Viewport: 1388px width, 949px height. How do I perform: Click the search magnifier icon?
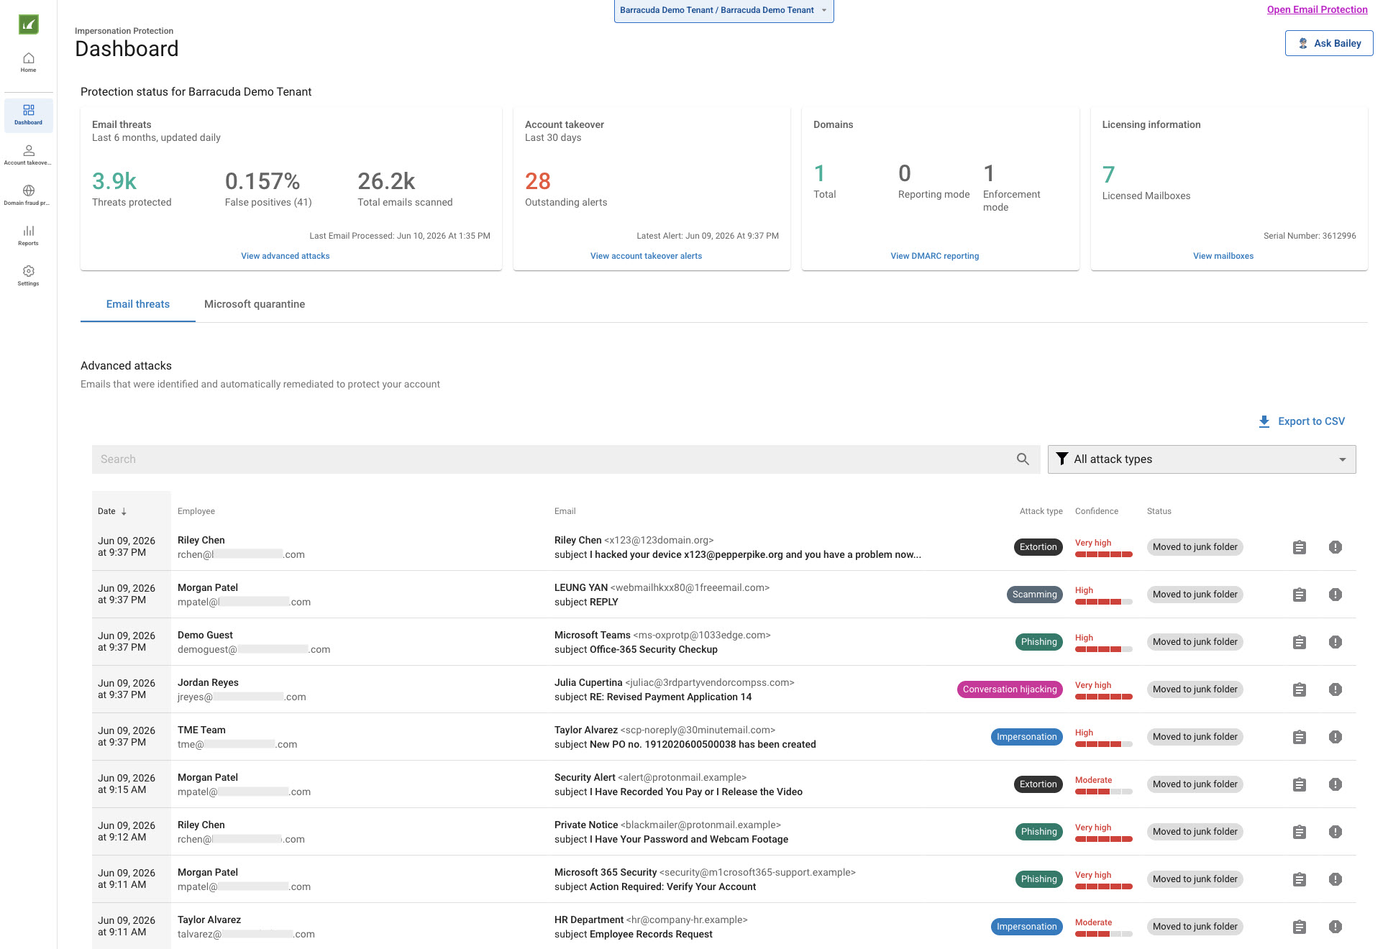1023,459
